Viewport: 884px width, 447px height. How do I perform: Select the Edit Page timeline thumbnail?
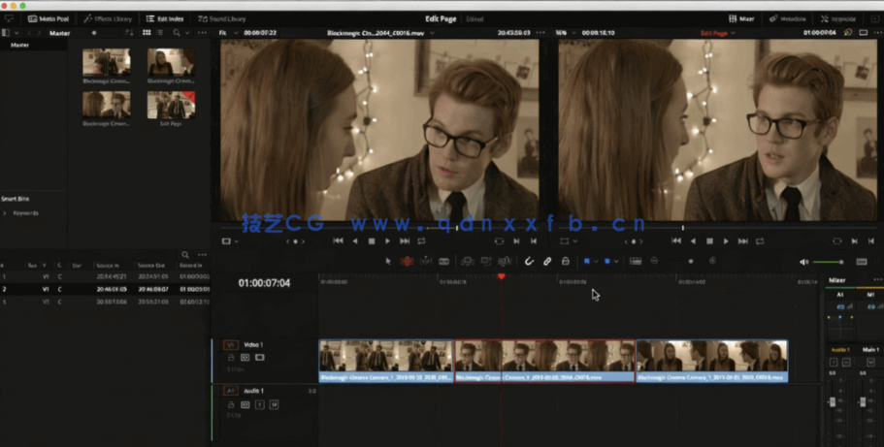(x=171, y=105)
